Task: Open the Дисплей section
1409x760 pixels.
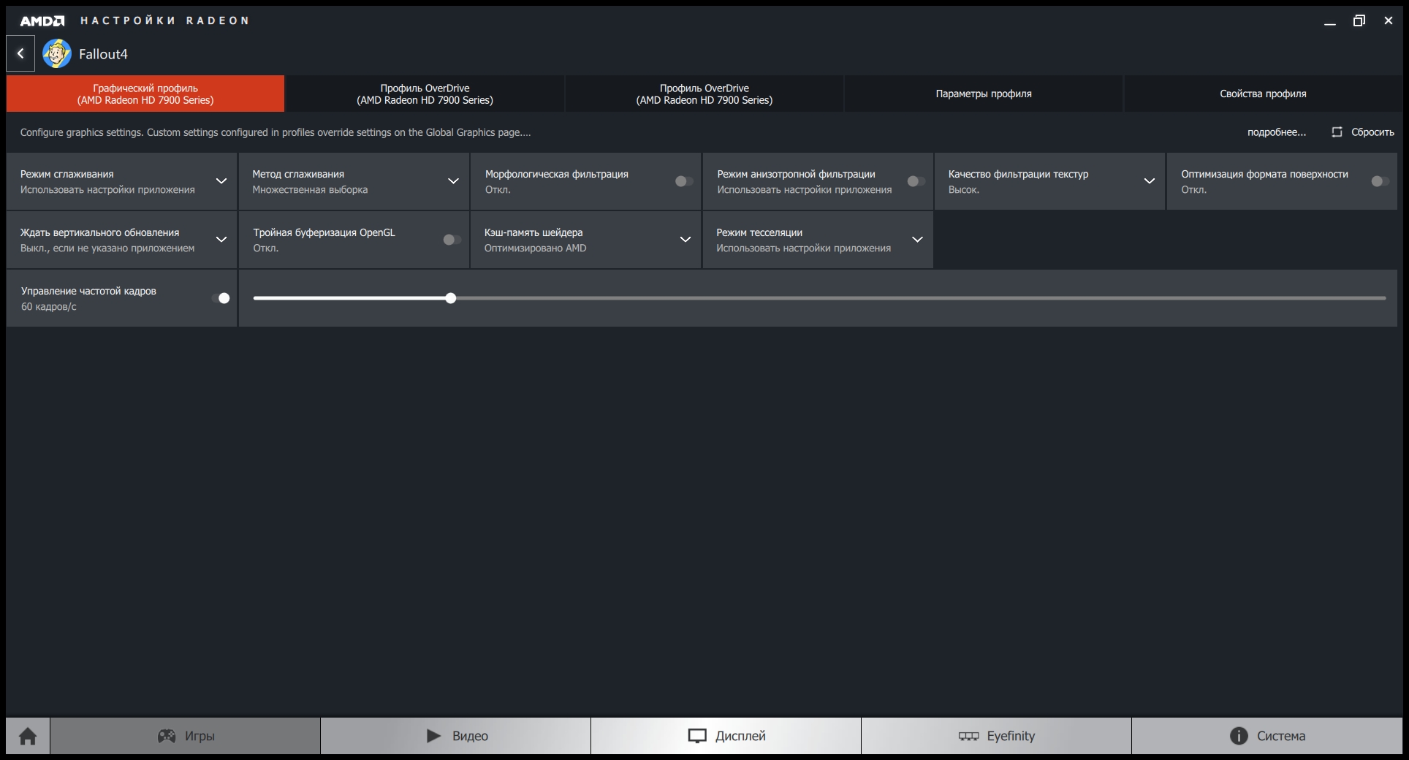Action: click(x=726, y=736)
